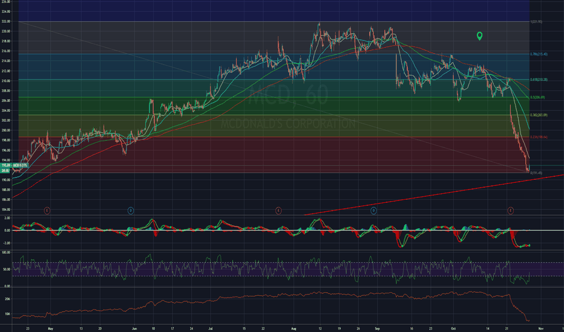Open the earnings E marker near May
This screenshot has height=332, width=564.
point(47,211)
